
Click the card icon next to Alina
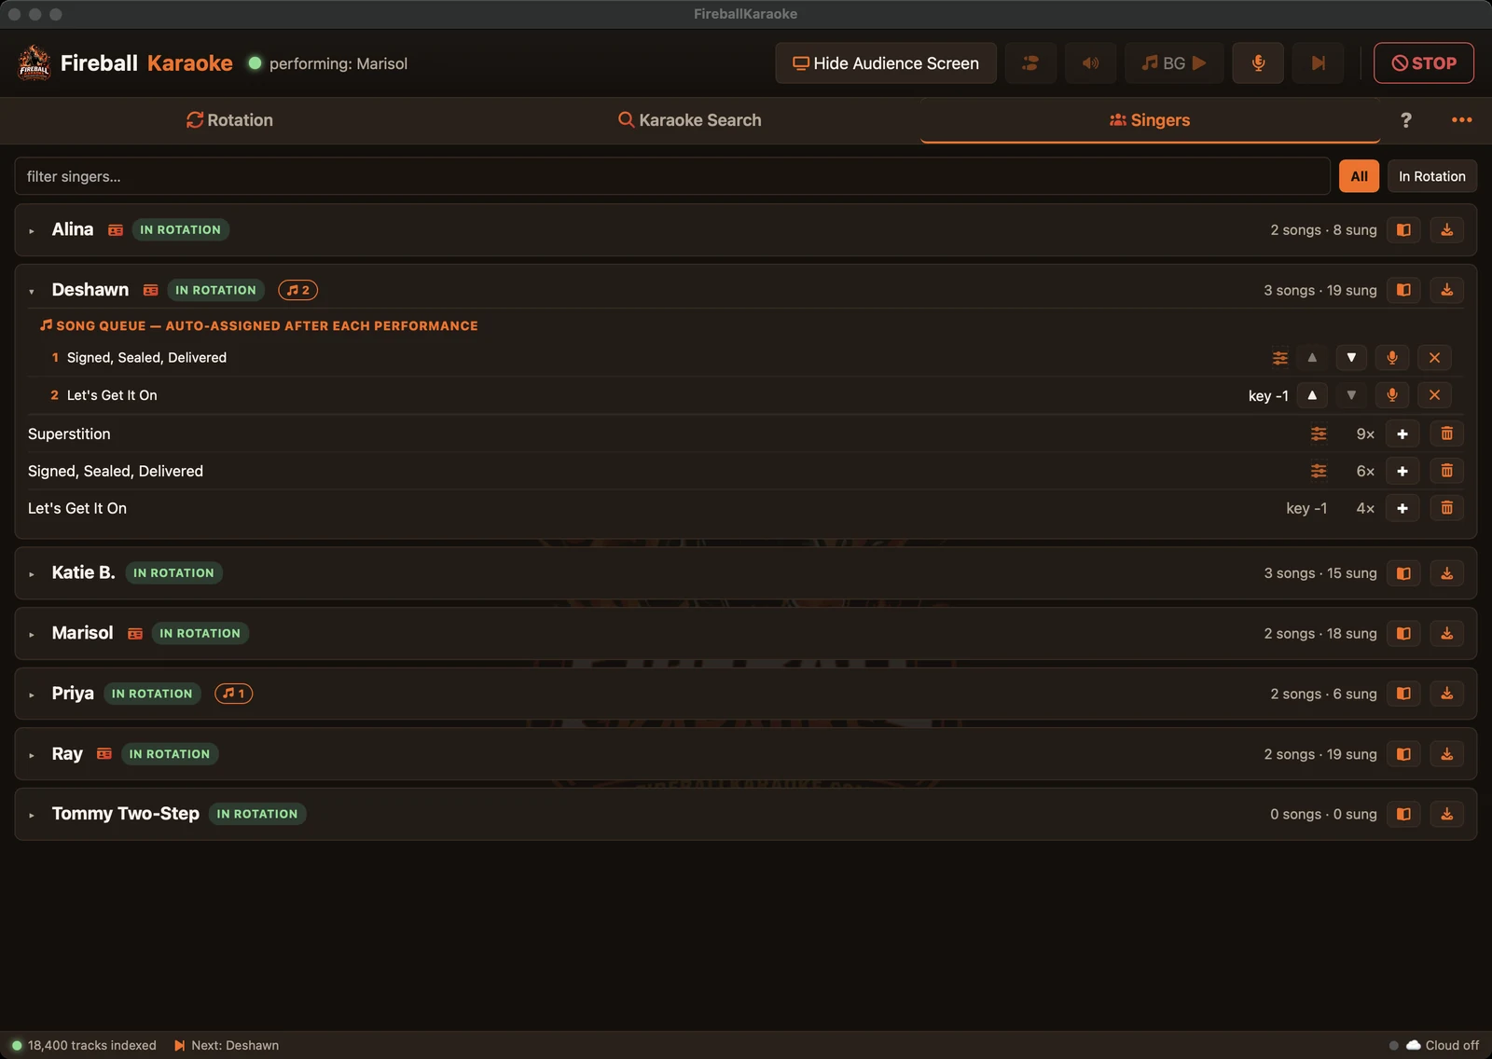pos(116,230)
